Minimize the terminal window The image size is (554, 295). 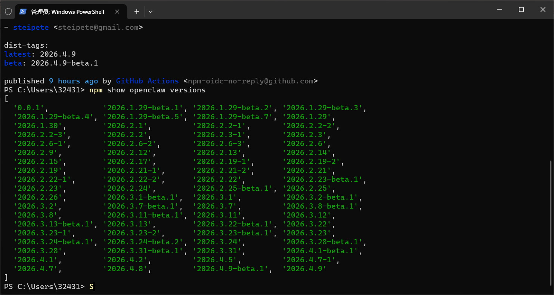tap(499, 10)
